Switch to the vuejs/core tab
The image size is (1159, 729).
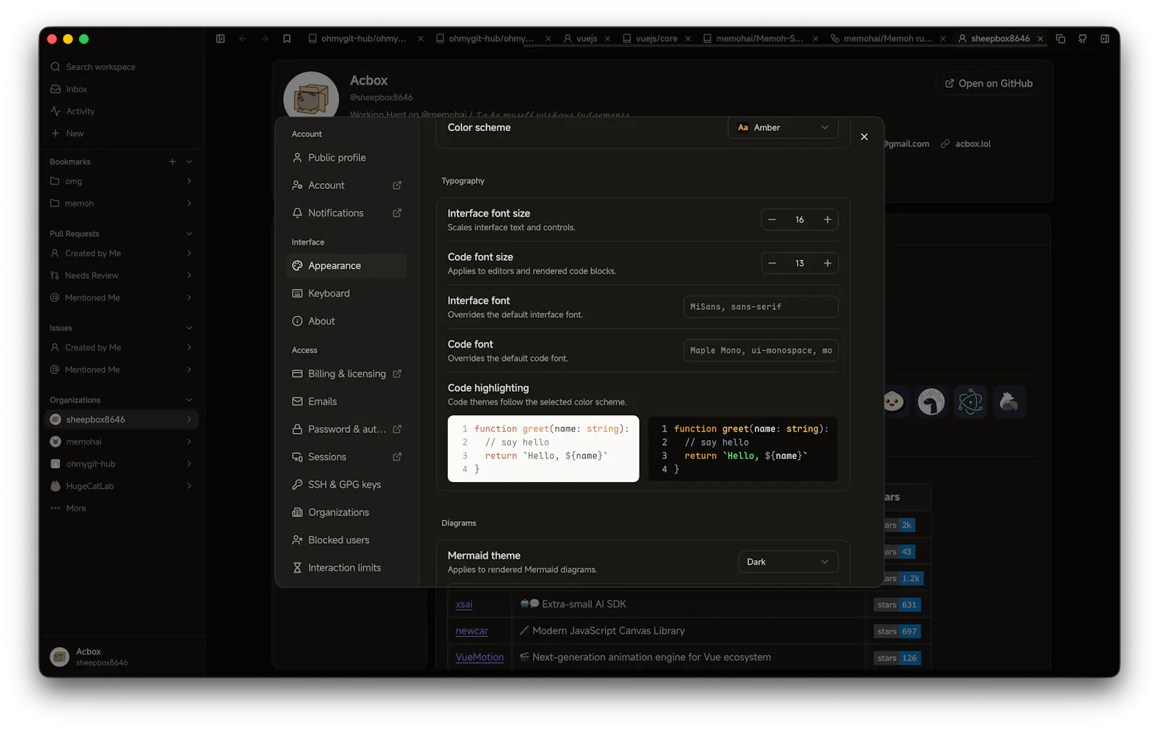[650, 39]
